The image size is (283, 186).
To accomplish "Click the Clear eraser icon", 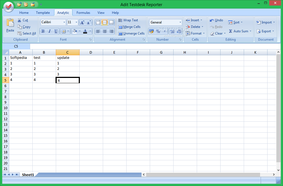I will click(x=212, y=33).
